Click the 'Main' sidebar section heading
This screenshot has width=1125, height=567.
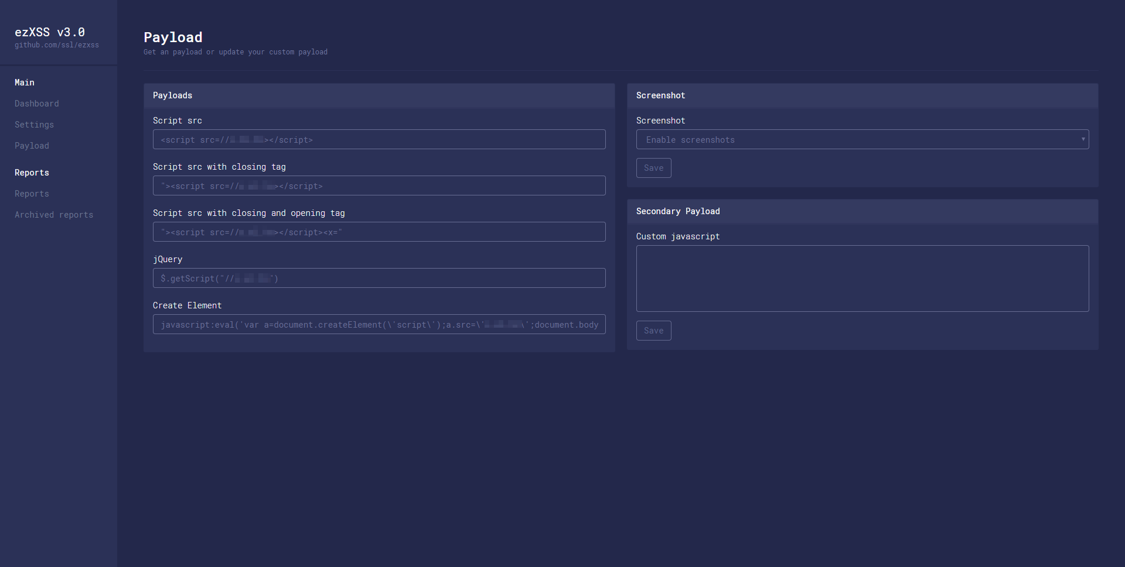(25, 83)
